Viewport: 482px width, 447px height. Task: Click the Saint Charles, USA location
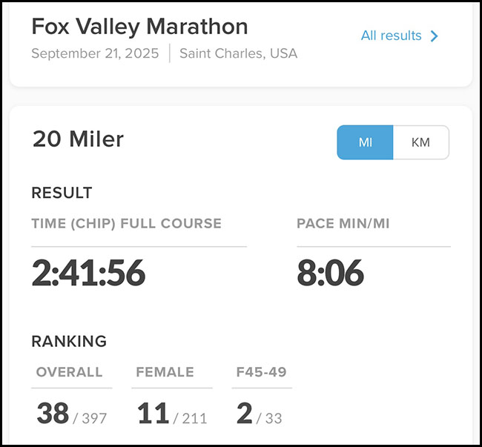238,54
